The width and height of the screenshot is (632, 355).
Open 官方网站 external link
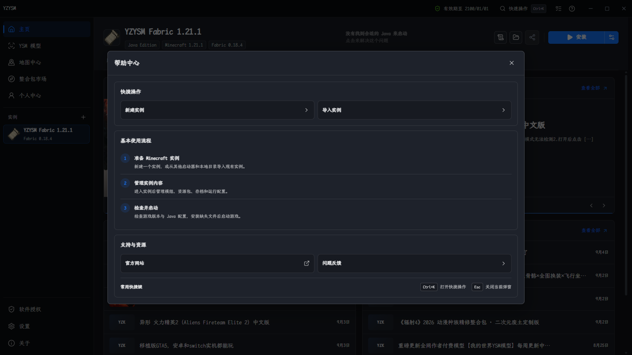pos(217,263)
